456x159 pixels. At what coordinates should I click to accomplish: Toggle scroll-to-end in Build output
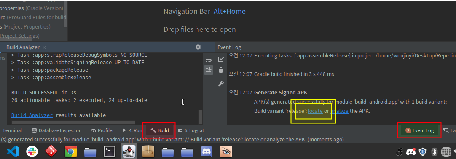click(x=209, y=70)
